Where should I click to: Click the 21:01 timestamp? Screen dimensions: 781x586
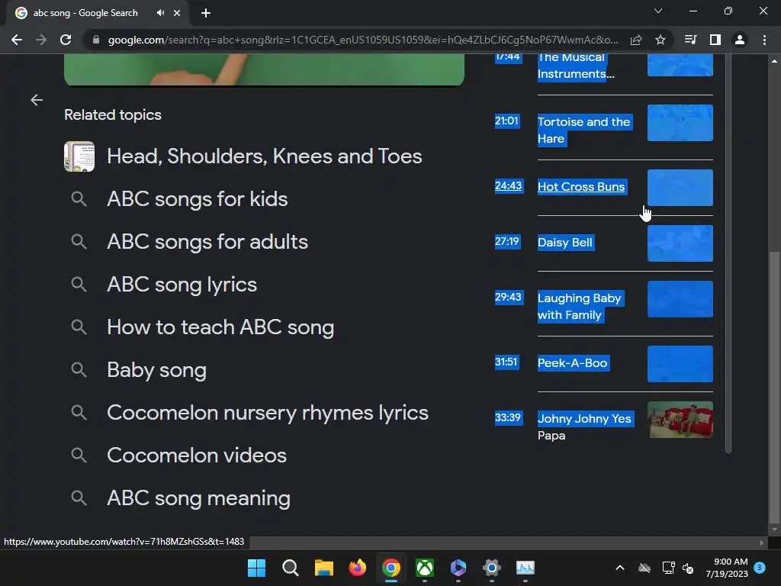(x=506, y=121)
